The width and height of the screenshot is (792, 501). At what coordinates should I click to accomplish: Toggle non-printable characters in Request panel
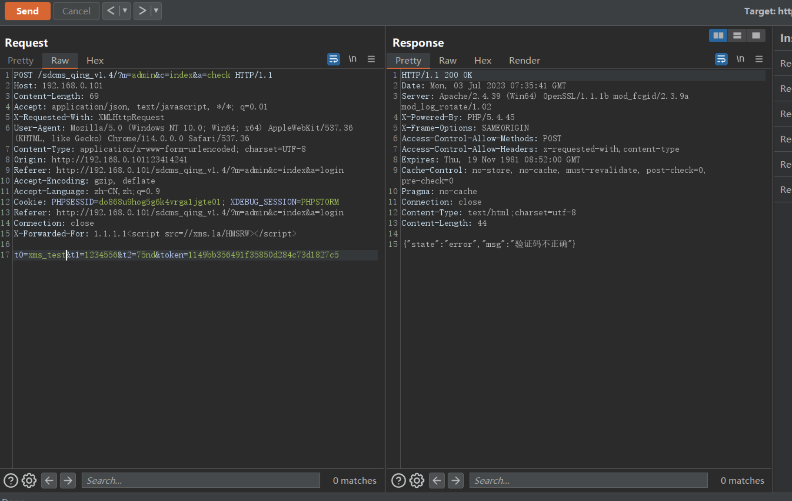click(x=352, y=59)
